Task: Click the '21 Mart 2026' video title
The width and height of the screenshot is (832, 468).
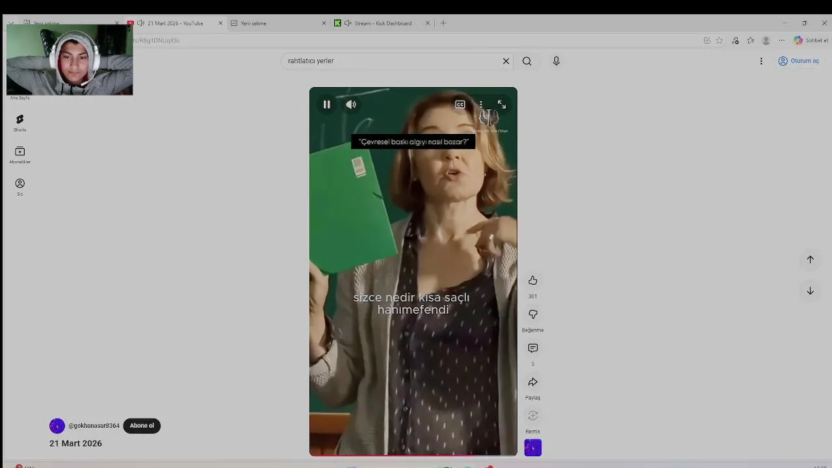Action: click(x=75, y=443)
